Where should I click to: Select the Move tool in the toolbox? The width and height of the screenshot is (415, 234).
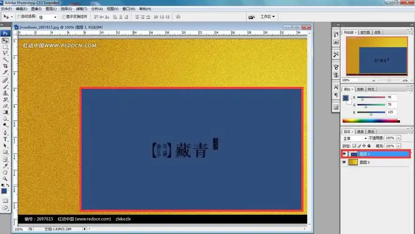pyautogui.click(x=5, y=40)
